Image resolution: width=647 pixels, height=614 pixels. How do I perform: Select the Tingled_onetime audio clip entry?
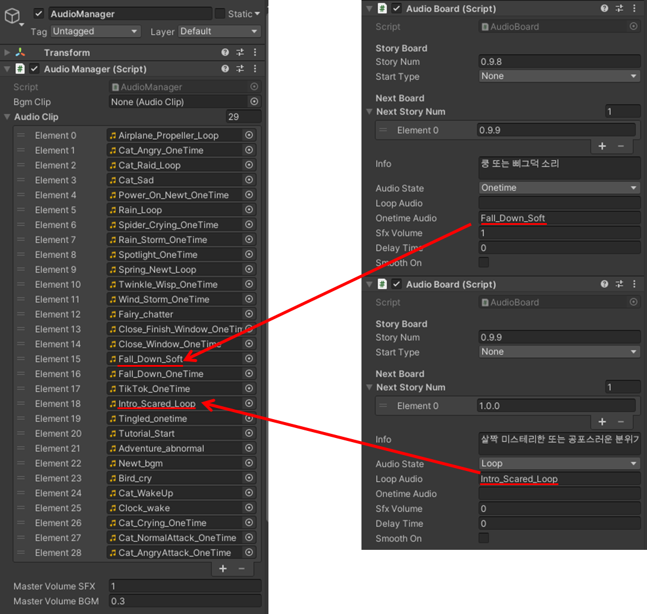174,419
